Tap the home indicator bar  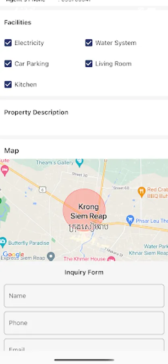click(x=84, y=360)
